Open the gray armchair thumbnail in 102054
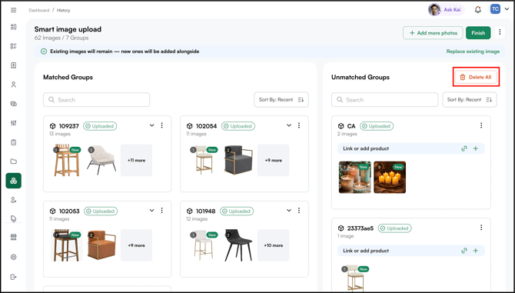The width and height of the screenshot is (515, 293). click(x=238, y=160)
